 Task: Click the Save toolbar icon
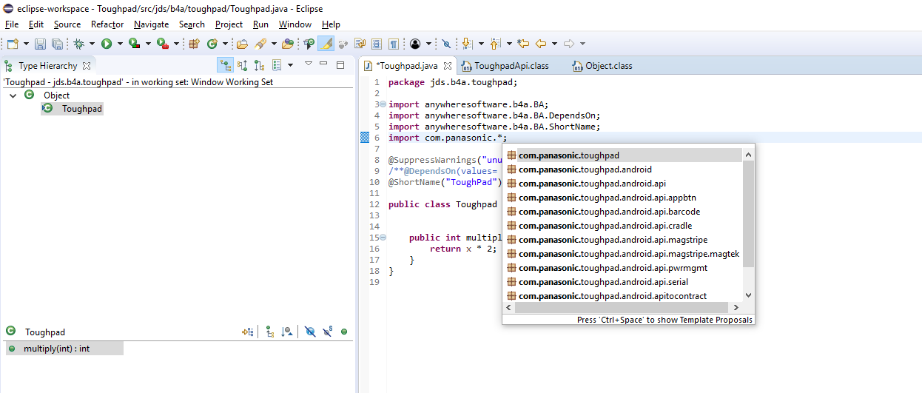pyautogui.click(x=40, y=44)
